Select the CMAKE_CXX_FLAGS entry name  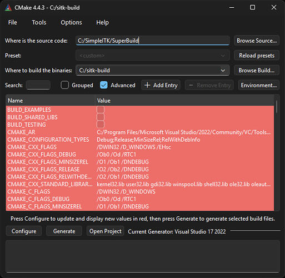point(32,147)
